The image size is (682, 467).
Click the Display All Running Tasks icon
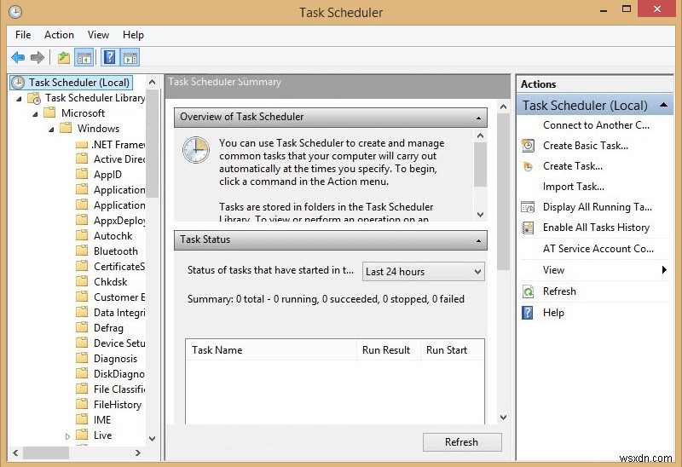pyautogui.click(x=528, y=207)
